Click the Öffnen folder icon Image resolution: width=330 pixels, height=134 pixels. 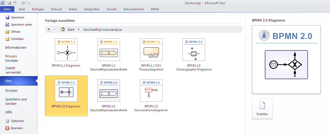point(7,32)
